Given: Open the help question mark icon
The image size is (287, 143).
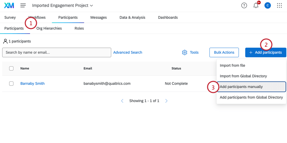Looking at the screenshot, I should (x=244, y=5).
